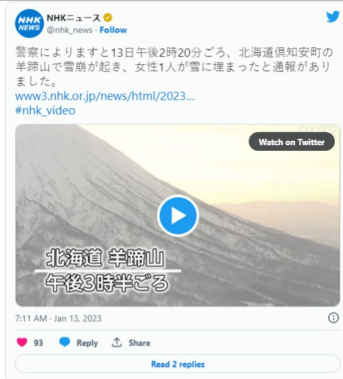343x379 pixels.
Task: Play the Mount Yotei video
Action: pos(178,216)
